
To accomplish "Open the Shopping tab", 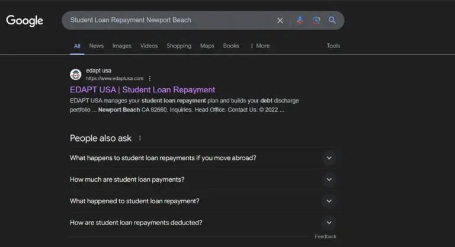I will (179, 46).
